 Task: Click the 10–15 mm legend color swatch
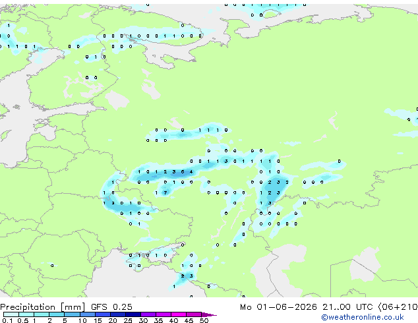[x=88, y=314]
